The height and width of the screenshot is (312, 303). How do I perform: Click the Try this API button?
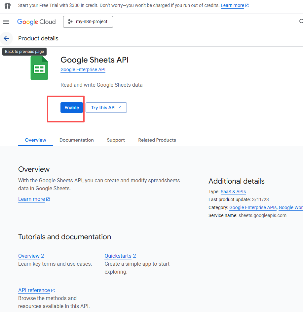(x=106, y=108)
